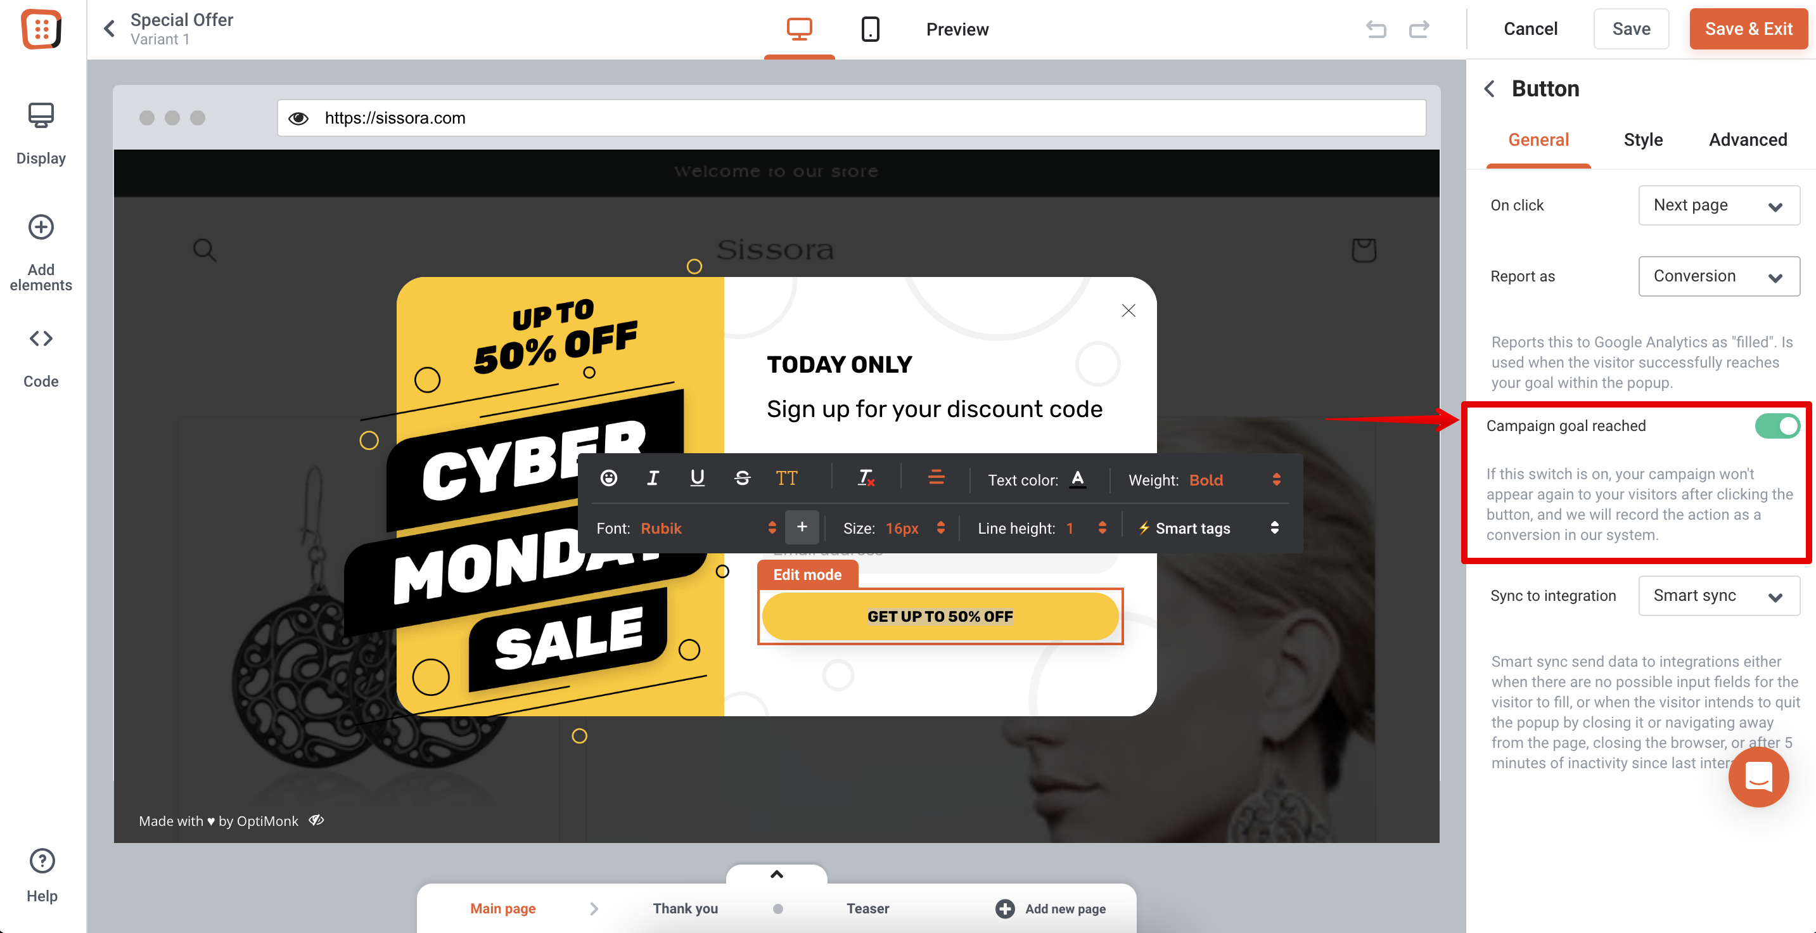The height and width of the screenshot is (933, 1816).
Task: Click the sissora.com URL field
Action: pos(851,118)
